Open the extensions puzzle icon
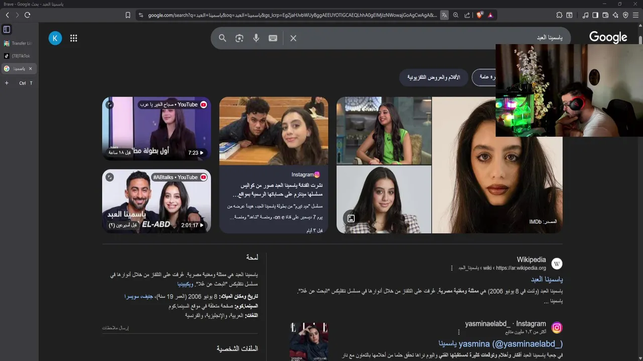The height and width of the screenshot is (361, 643). click(559, 15)
